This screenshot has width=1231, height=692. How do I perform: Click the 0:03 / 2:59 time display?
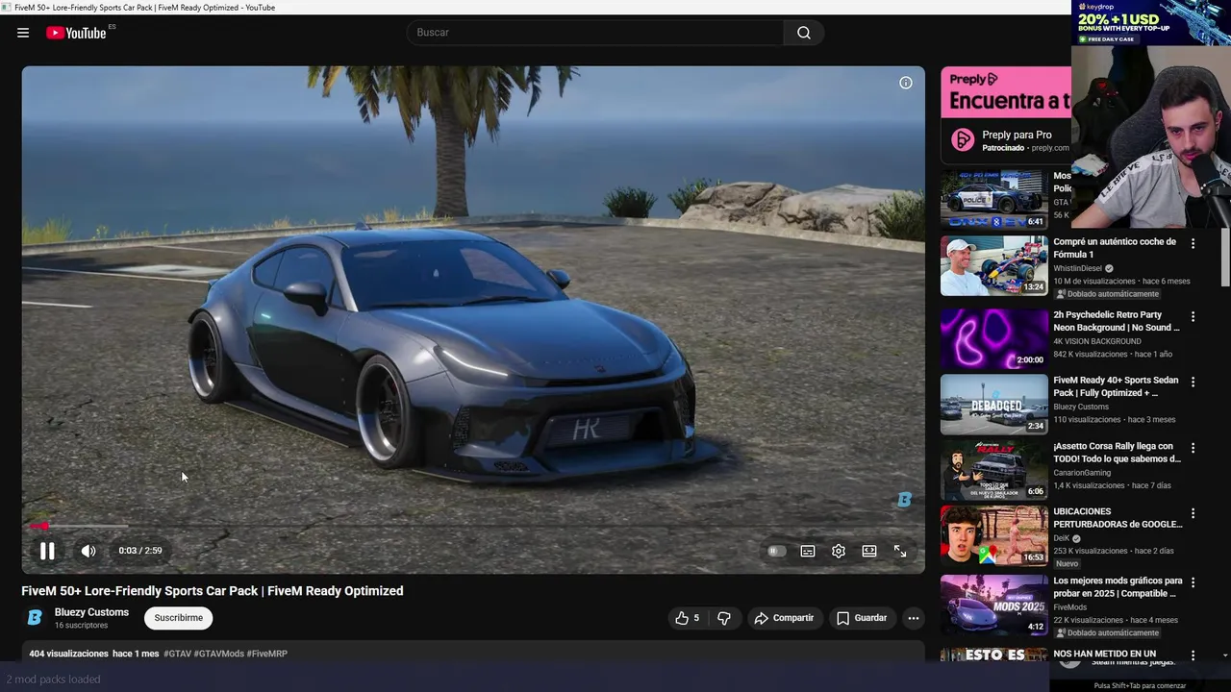coord(140,551)
